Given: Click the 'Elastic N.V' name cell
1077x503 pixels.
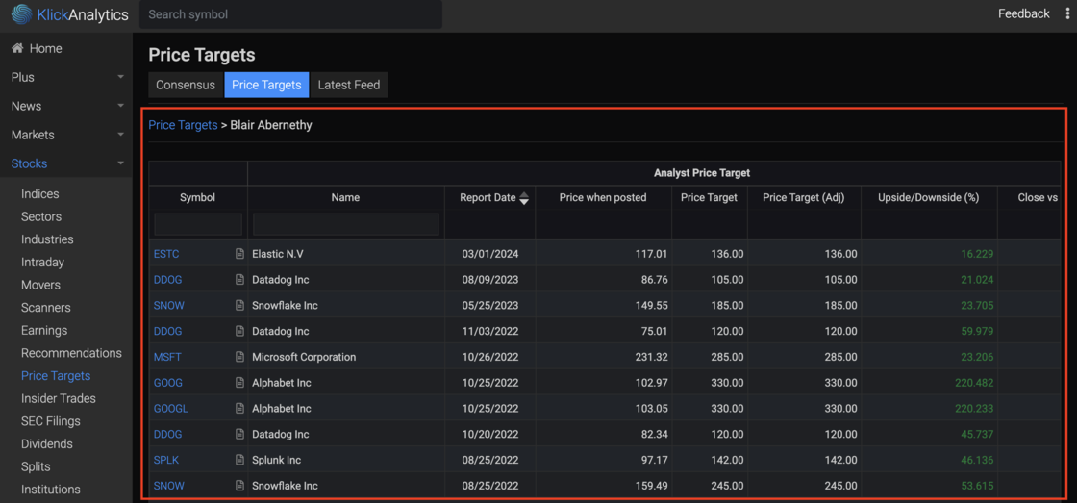Looking at the screenshot, I should point(278,254).
